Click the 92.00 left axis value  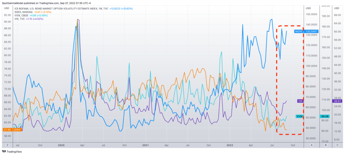click(x=7, y=15)
